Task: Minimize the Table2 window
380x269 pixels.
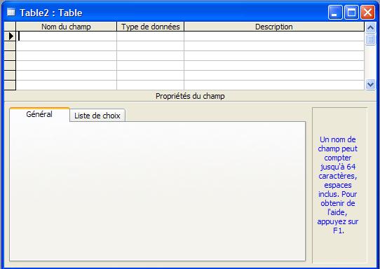Action: pos(335,12)
